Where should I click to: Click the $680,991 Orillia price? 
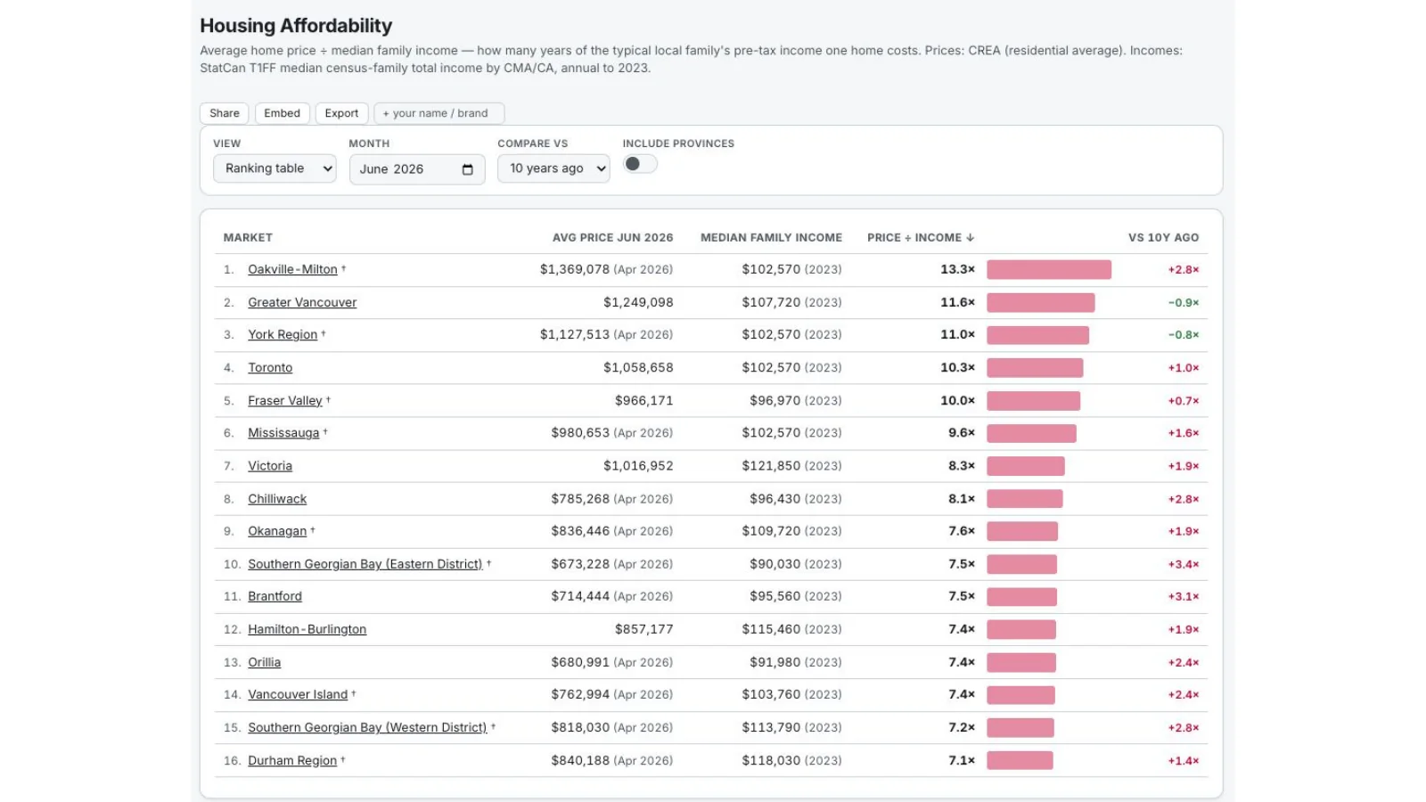[580, 662]
